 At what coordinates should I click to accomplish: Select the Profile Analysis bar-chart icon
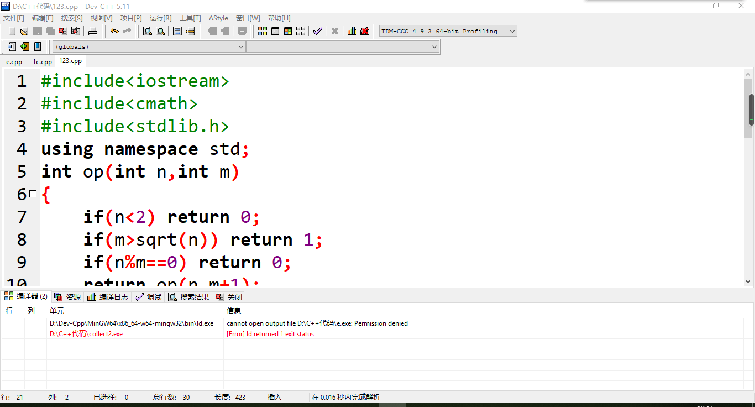click(x=352, y=31)
